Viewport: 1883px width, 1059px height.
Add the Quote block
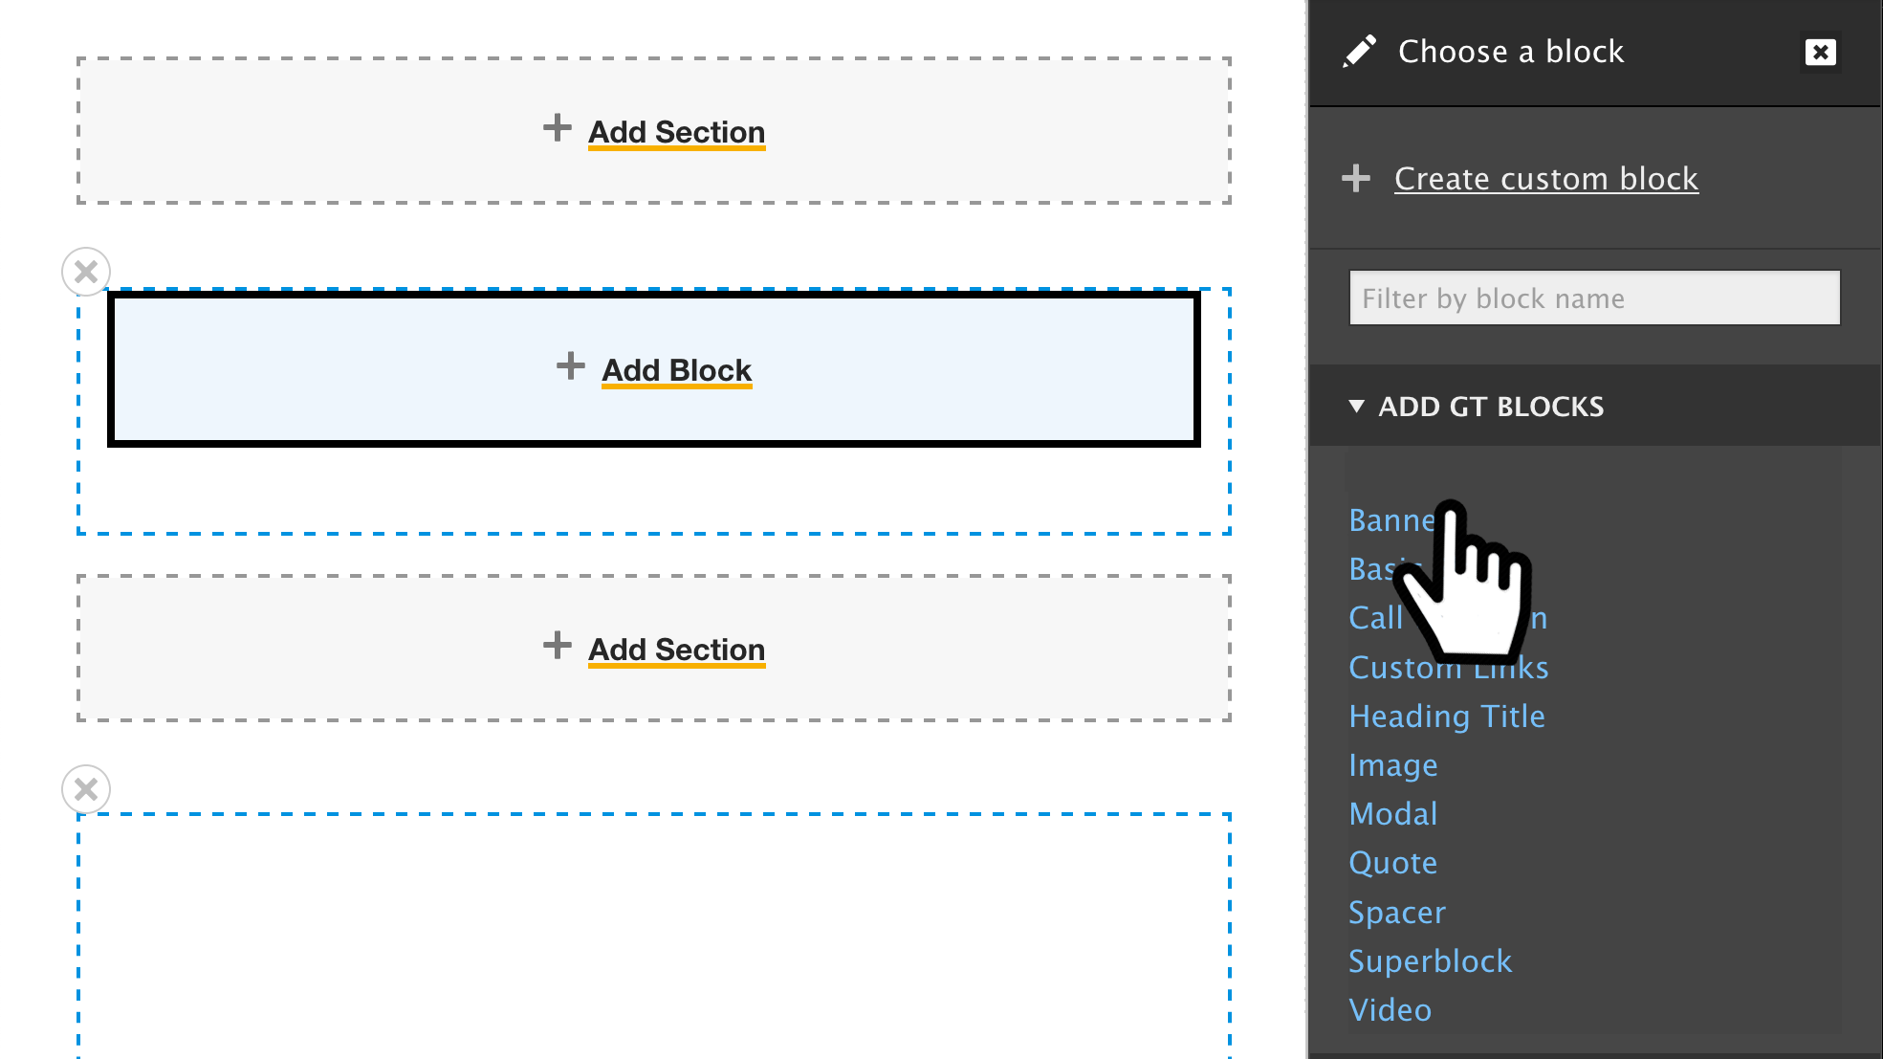click(1393, 863)
